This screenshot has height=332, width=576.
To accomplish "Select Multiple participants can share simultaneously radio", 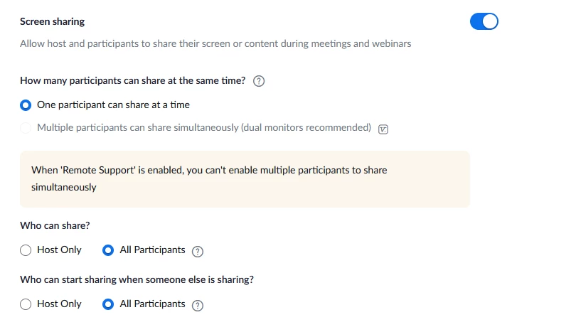I will tap(26, 128).
